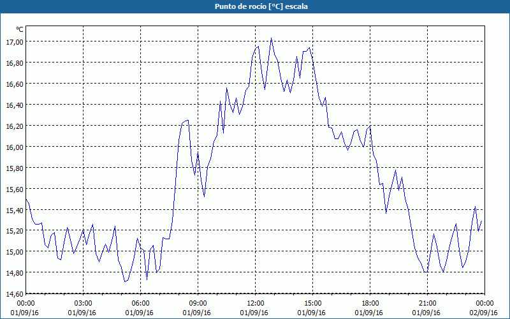Click the 16,60 y-axis label
The height and width of the screenshot is (319, 510).
tap(15, 84)
